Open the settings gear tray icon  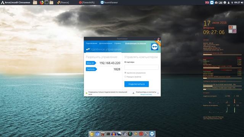pos(225,3)
